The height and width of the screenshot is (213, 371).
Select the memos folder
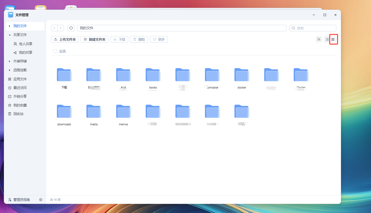pos(123,115)
